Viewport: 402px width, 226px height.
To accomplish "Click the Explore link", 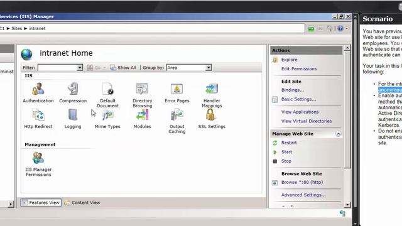I will (x=289, y=60).
